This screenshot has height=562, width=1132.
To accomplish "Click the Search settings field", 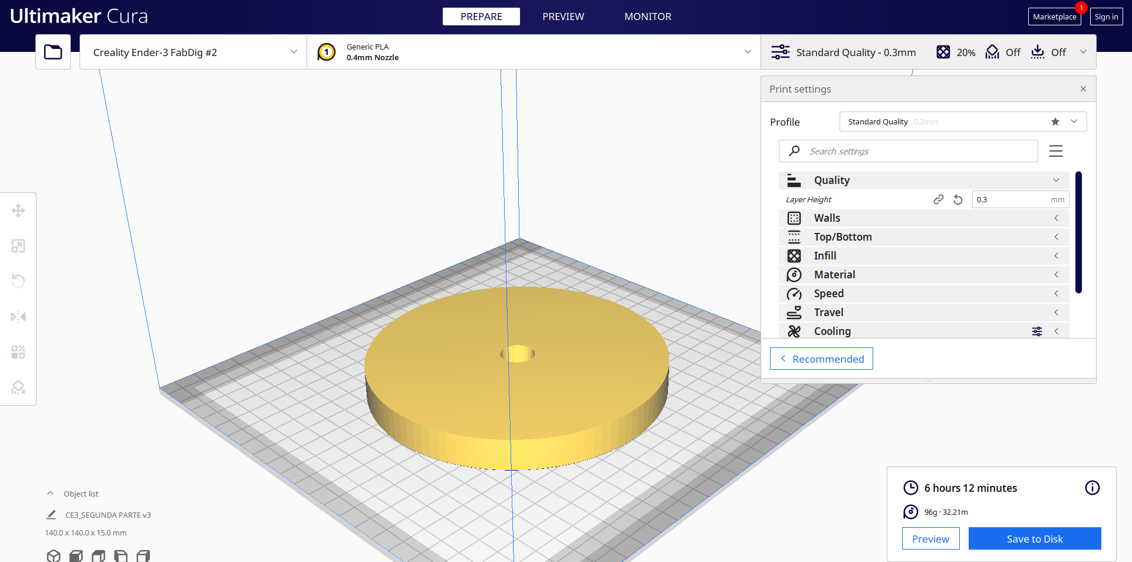I will [908, 151].
